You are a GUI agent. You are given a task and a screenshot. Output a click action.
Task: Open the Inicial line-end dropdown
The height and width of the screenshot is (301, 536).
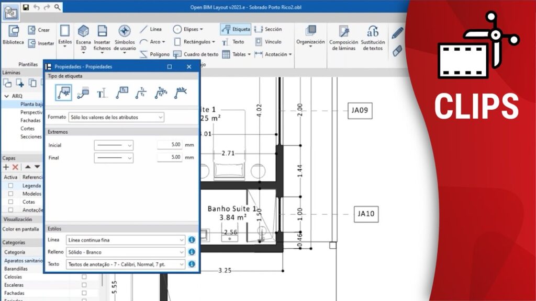click(114, 145)
